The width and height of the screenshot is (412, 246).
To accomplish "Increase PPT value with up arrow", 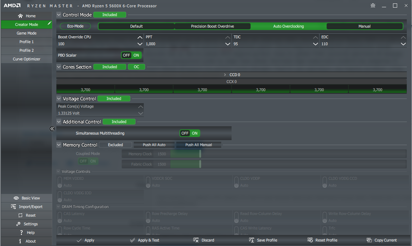I will 227,38.
